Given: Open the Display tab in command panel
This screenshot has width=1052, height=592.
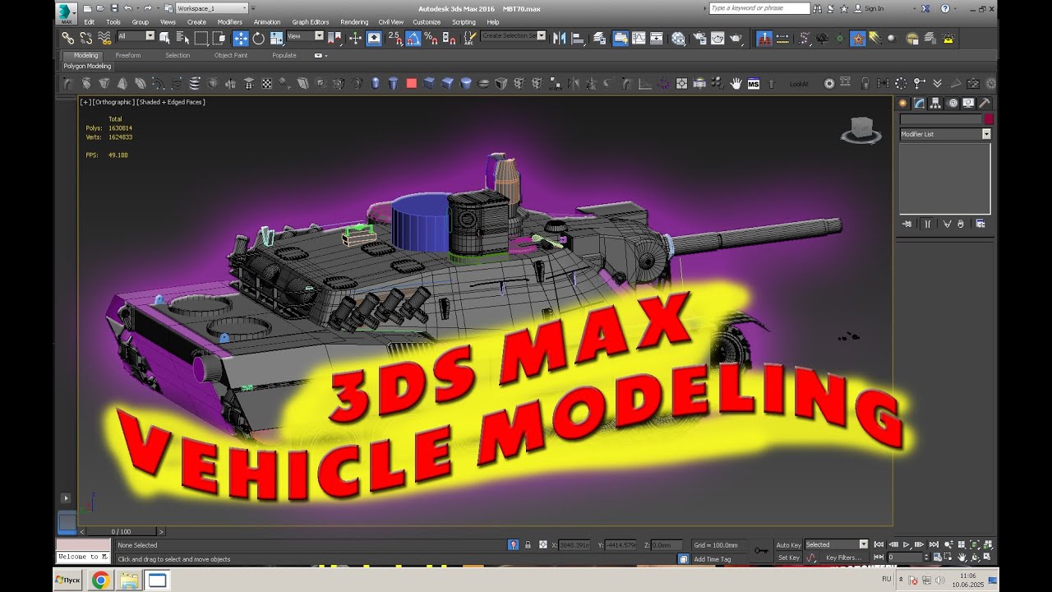Looking at the screenshot, I should pyautogui.click(x=968, y=104).
